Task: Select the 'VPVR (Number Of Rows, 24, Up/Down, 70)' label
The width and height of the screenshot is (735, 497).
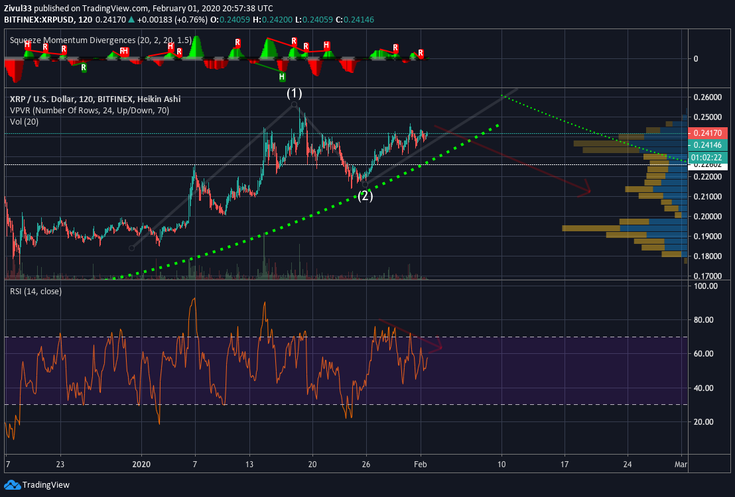Action: tap(90, 111)
